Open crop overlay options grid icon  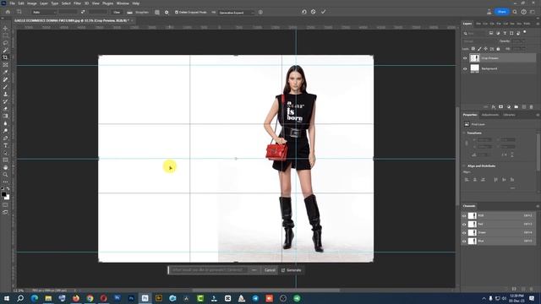pos(157,12)
